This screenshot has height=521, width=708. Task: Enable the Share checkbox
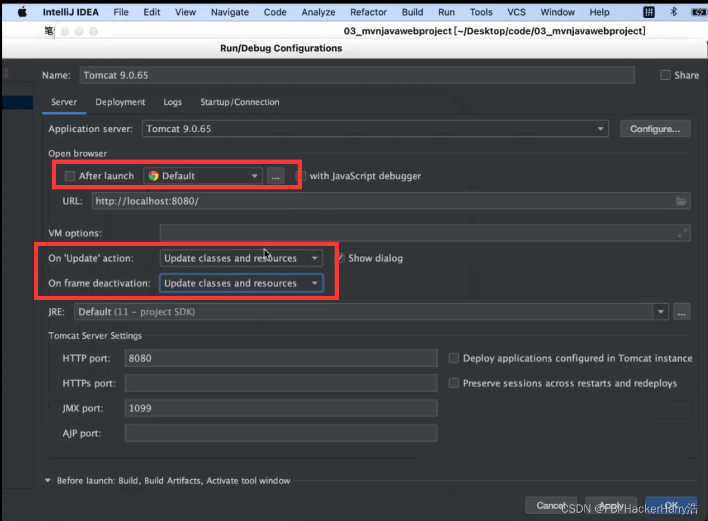click(x=665, y=75)
